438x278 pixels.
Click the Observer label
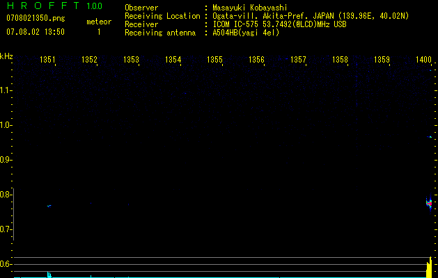point(141,8)
